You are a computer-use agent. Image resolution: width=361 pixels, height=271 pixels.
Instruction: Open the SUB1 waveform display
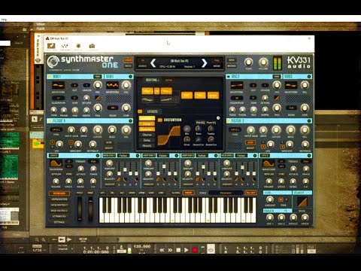pyautogui.click(x=112, y=85)
